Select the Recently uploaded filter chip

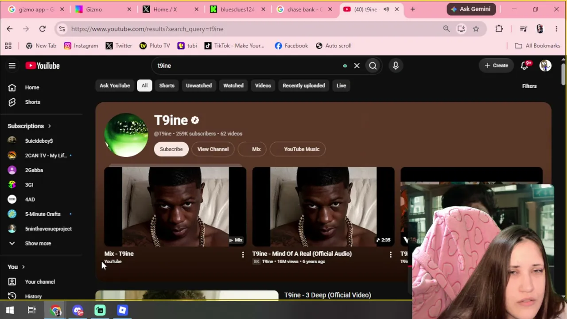pyautogui.click(x=304, y=86)
